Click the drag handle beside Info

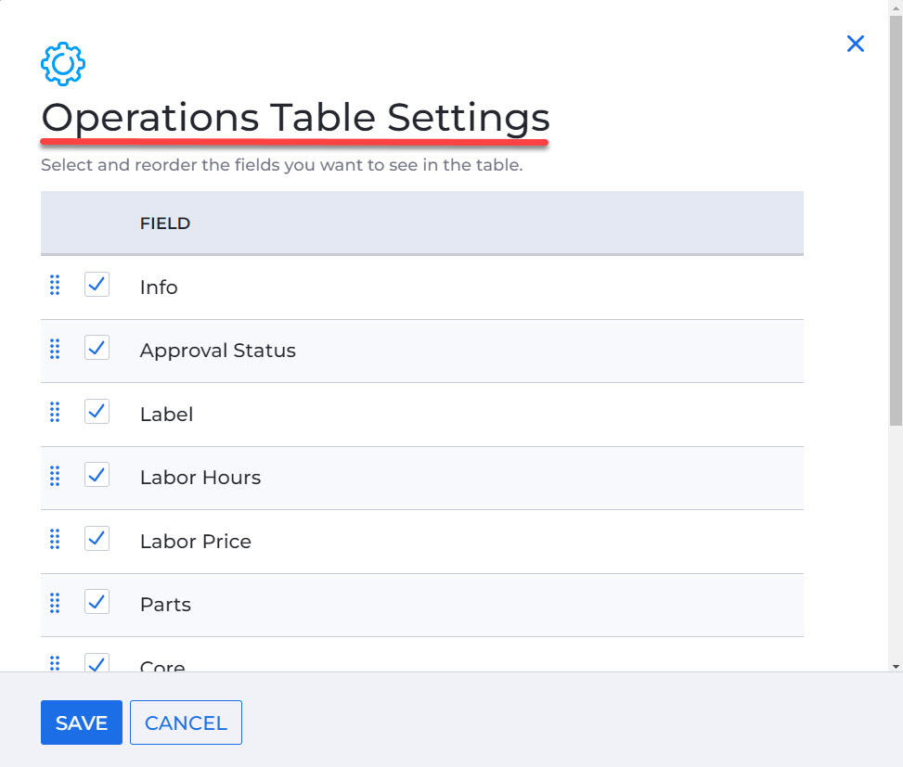click(55, 285)
